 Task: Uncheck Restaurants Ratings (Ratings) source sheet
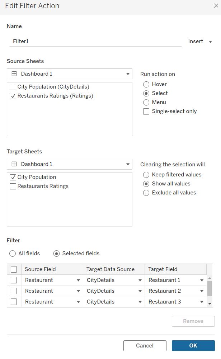click(13, 96)
